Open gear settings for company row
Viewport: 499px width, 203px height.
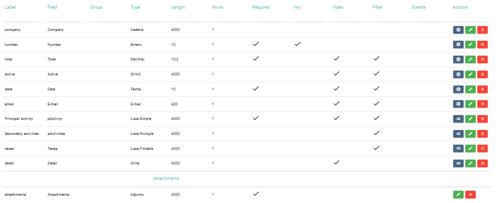[x=458, y=30]
